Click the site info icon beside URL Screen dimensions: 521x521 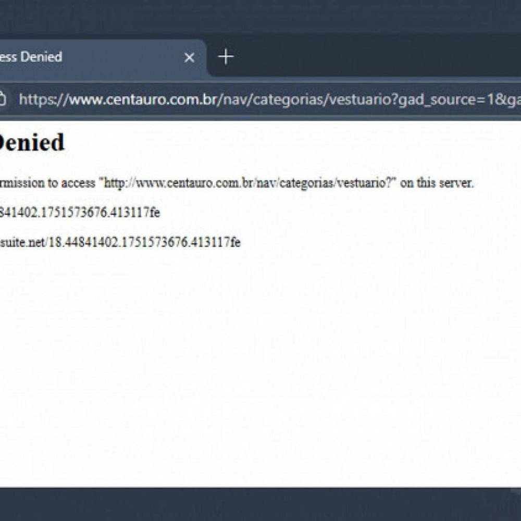(x=2, y=99)
